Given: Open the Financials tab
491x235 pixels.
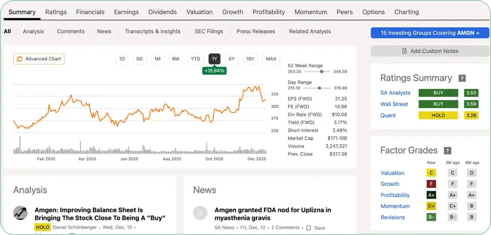Looking at the screenshot, I should [x=90, y=12].
